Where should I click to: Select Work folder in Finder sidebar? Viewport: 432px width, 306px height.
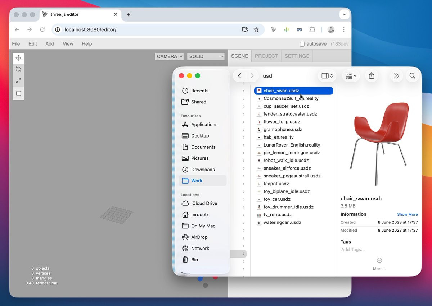tap(203, 181)
